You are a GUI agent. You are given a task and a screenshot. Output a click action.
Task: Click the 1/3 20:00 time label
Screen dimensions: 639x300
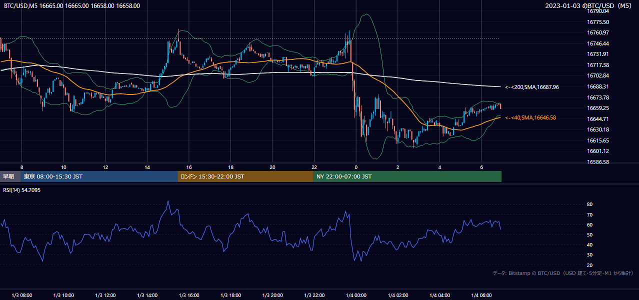(272, 295)
